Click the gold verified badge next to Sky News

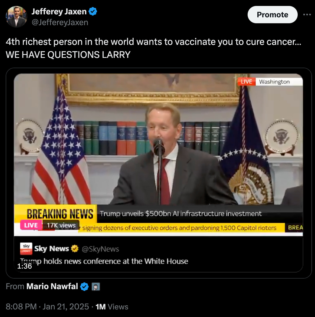[75, 249]
